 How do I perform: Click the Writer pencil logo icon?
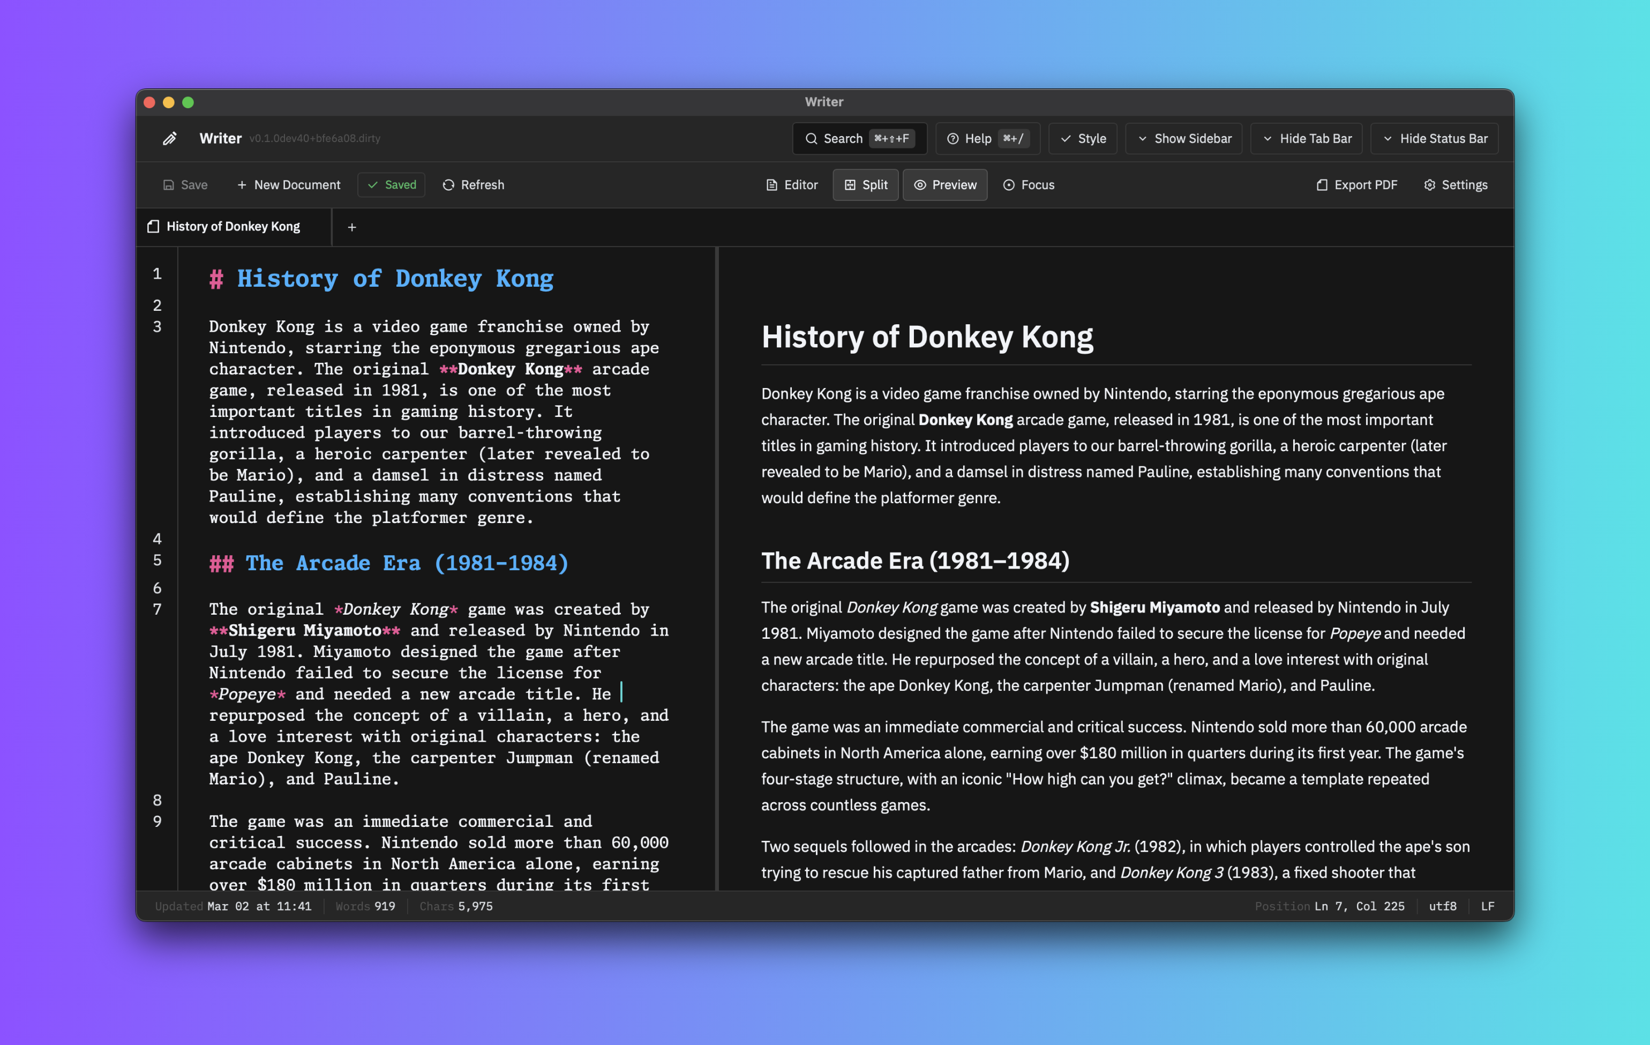click(169, 138)
